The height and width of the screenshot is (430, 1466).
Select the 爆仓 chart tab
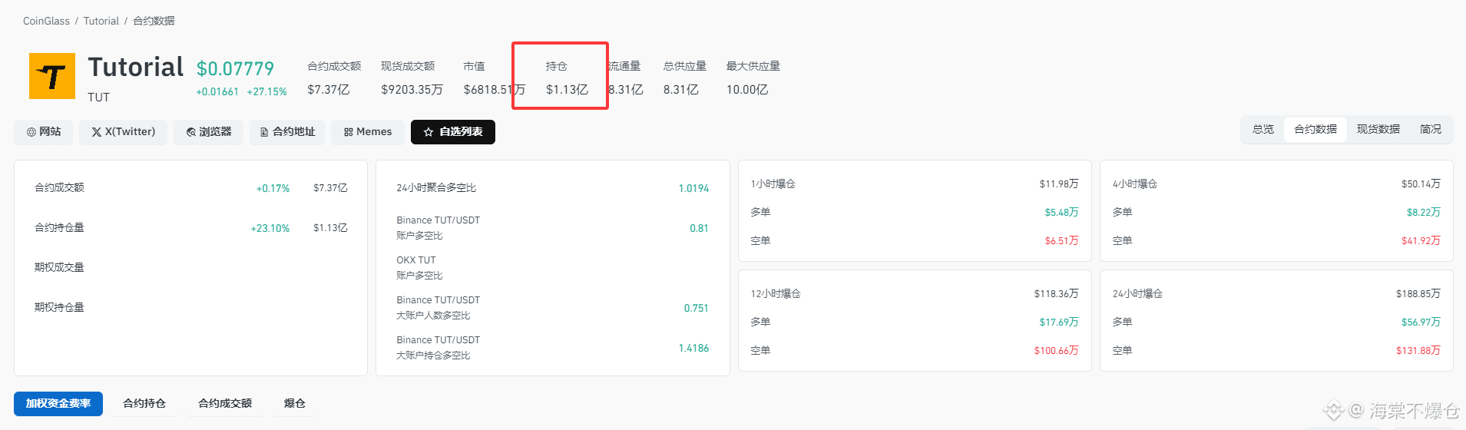pos(295,403)
